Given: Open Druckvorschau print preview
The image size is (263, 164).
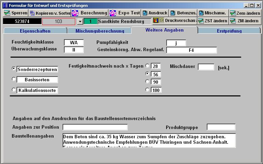Looking at the screenshot, I should [174, 21].
